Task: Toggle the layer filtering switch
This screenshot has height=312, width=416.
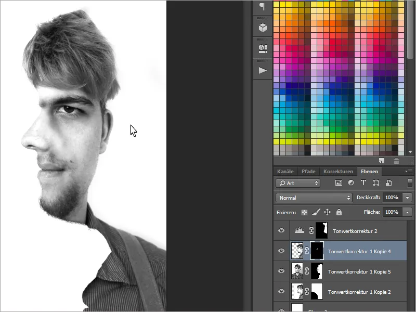Action: tap(410, 183)
